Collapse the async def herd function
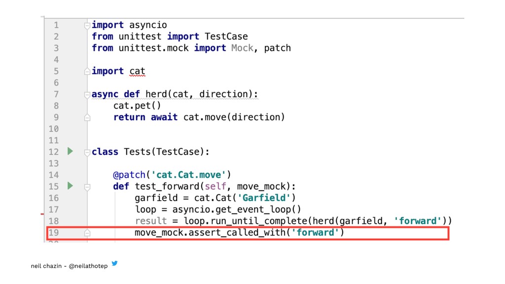505x284 pixels. click(x=87, y=94)
